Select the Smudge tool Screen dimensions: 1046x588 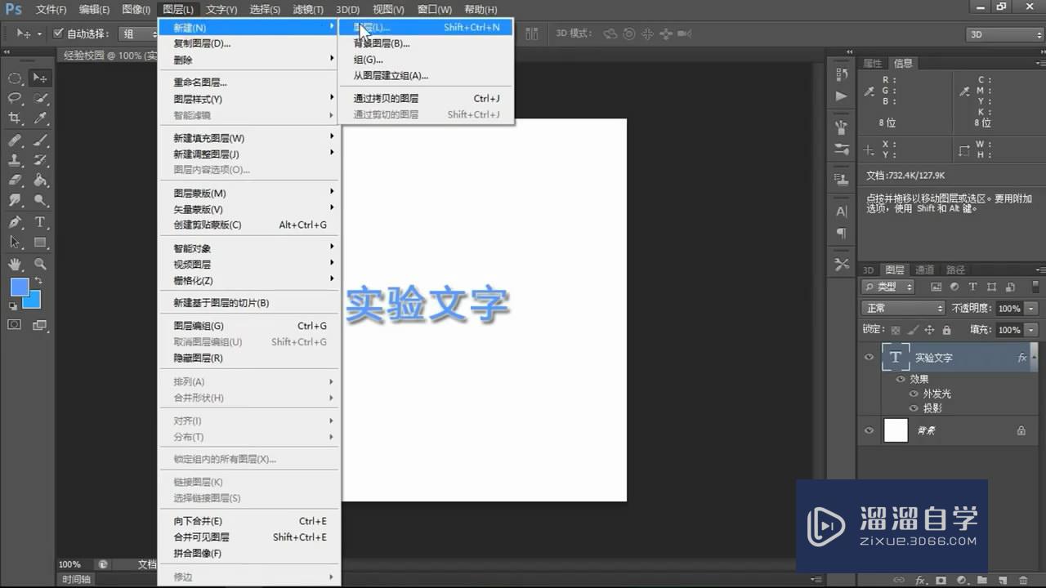click(x=15, y=200)
